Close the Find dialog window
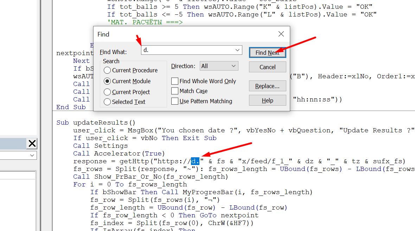415x231 pixels. [x=281, y=34]
